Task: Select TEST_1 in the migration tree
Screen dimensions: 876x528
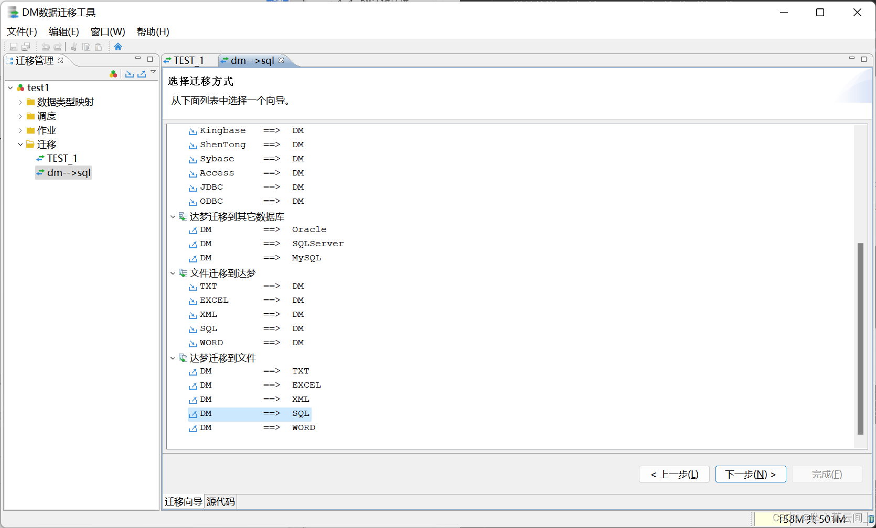Action: [x=57, y=158]
